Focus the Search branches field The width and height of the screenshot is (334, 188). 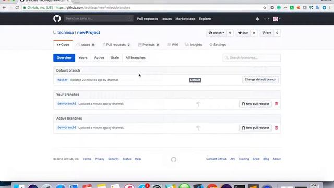click(x=252, y=58)
